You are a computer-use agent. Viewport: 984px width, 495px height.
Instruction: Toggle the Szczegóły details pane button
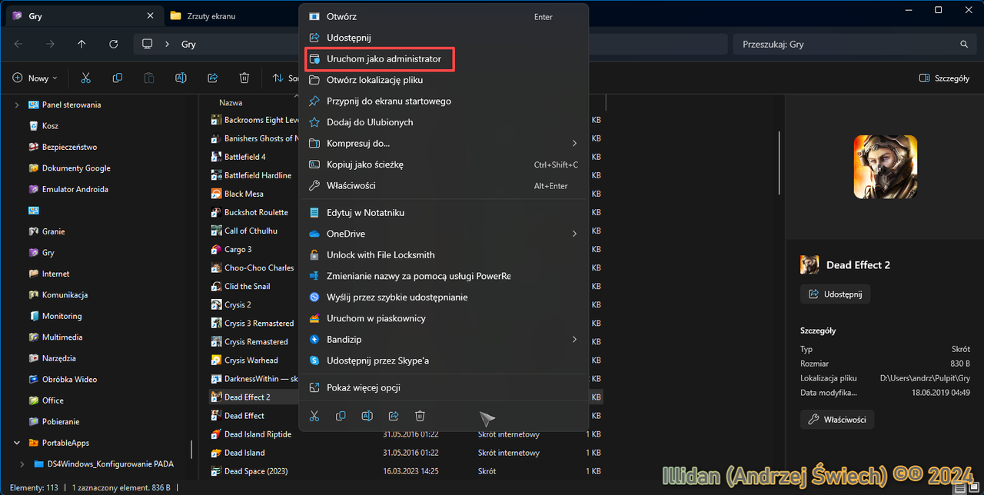pyautogui.click(x=945, y=78)
